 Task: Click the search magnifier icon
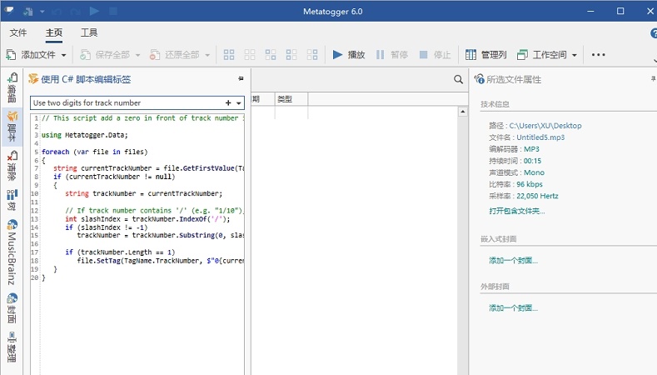tap(458, 79)
